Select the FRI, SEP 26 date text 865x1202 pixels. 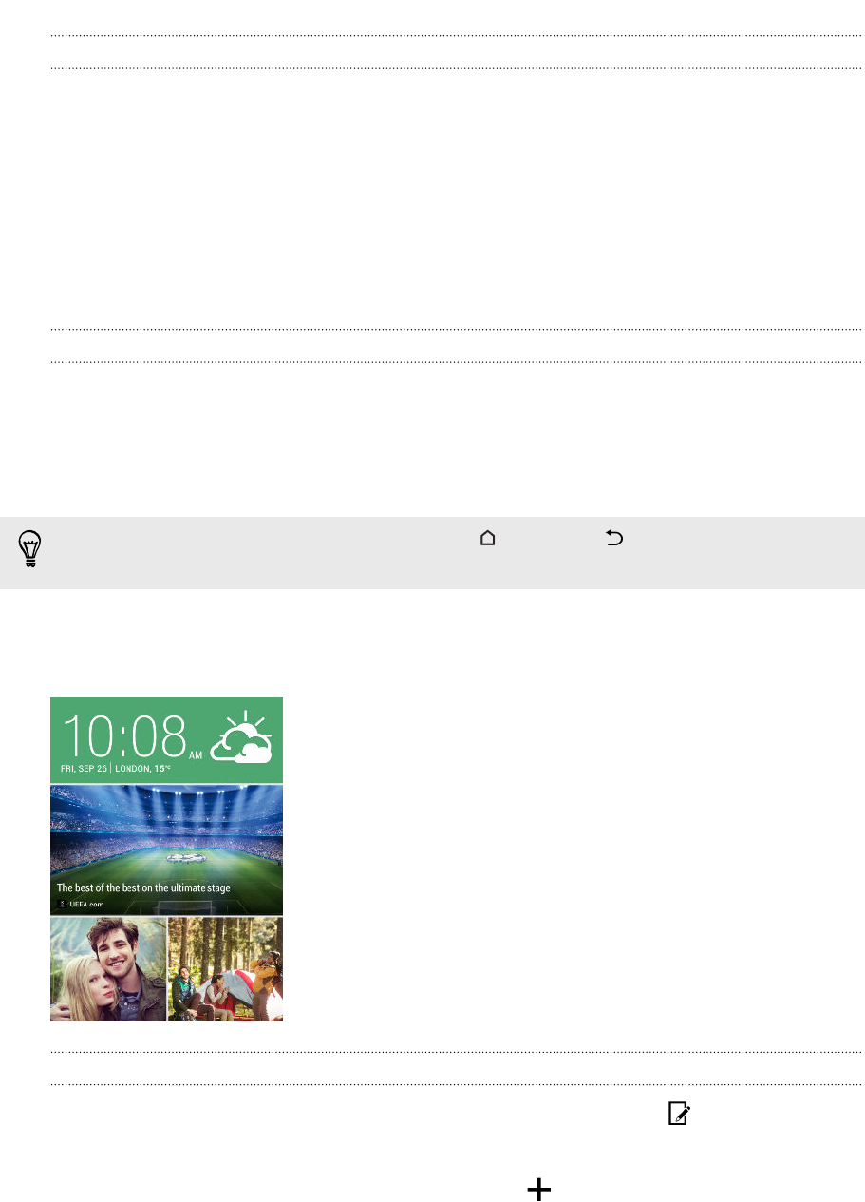[x=85, y=768]
